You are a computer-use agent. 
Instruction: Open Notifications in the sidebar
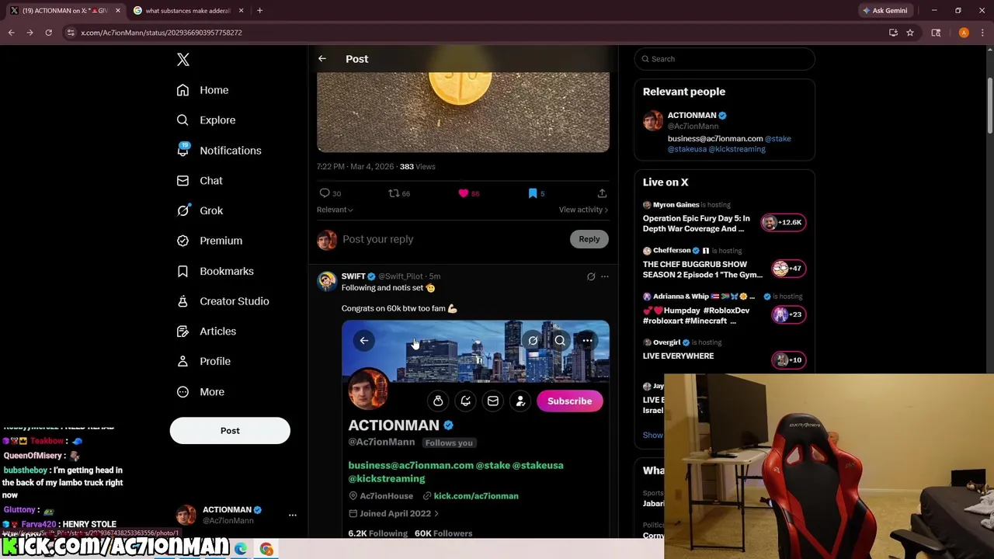click(219, 151)
